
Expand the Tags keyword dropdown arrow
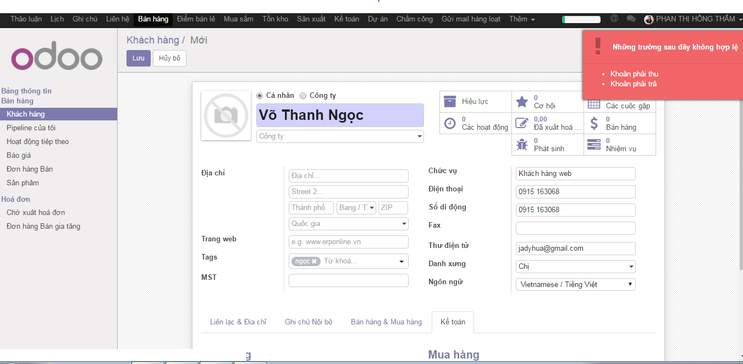(x=401, y=262)
